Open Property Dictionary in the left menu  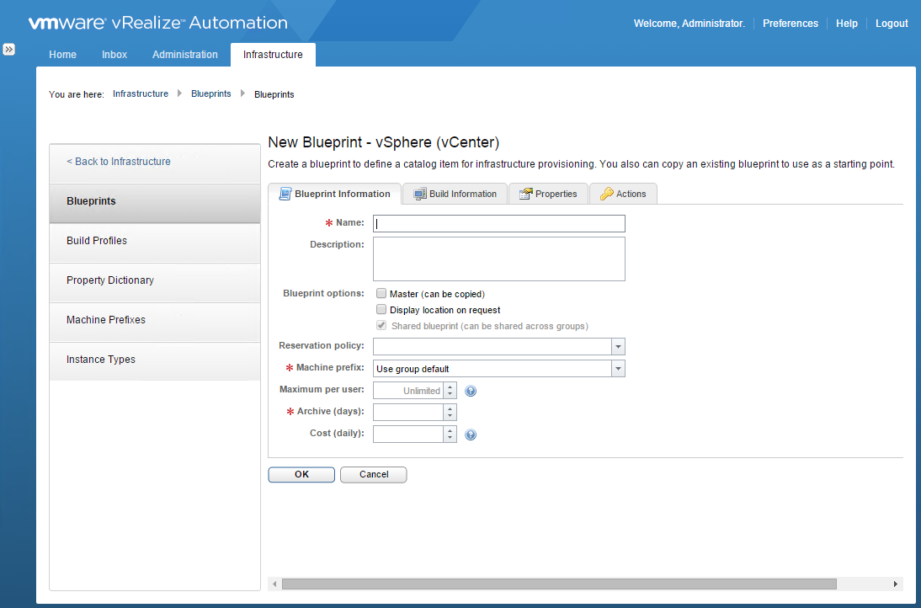(x=155, y=283)
